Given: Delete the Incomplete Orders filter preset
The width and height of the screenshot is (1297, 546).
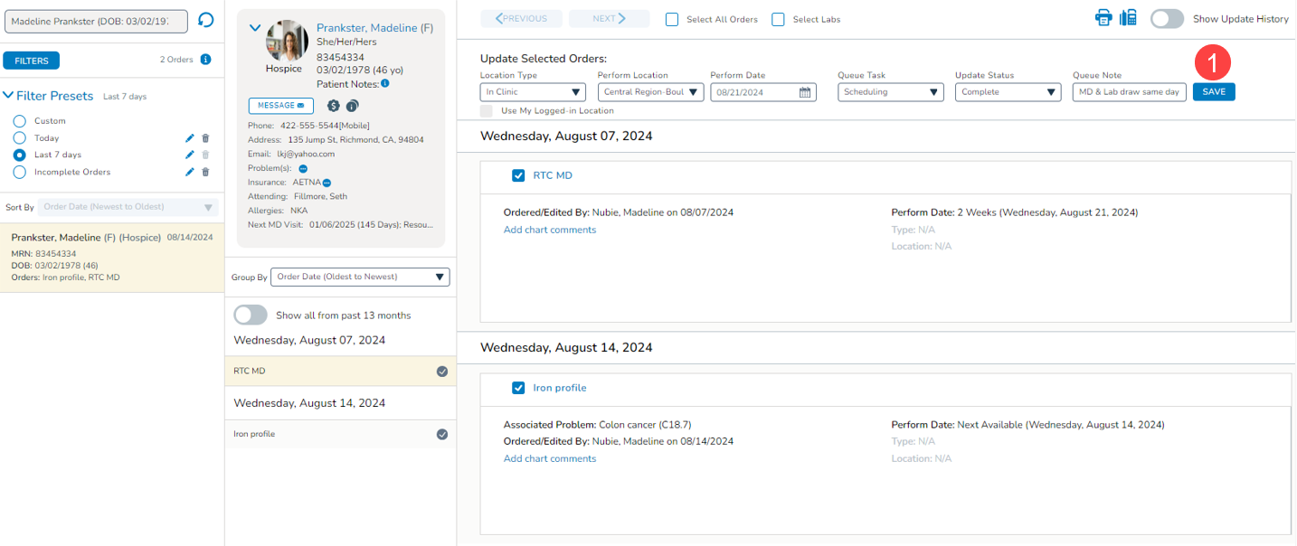Looking at the screenshot, I should click(205, 172).
